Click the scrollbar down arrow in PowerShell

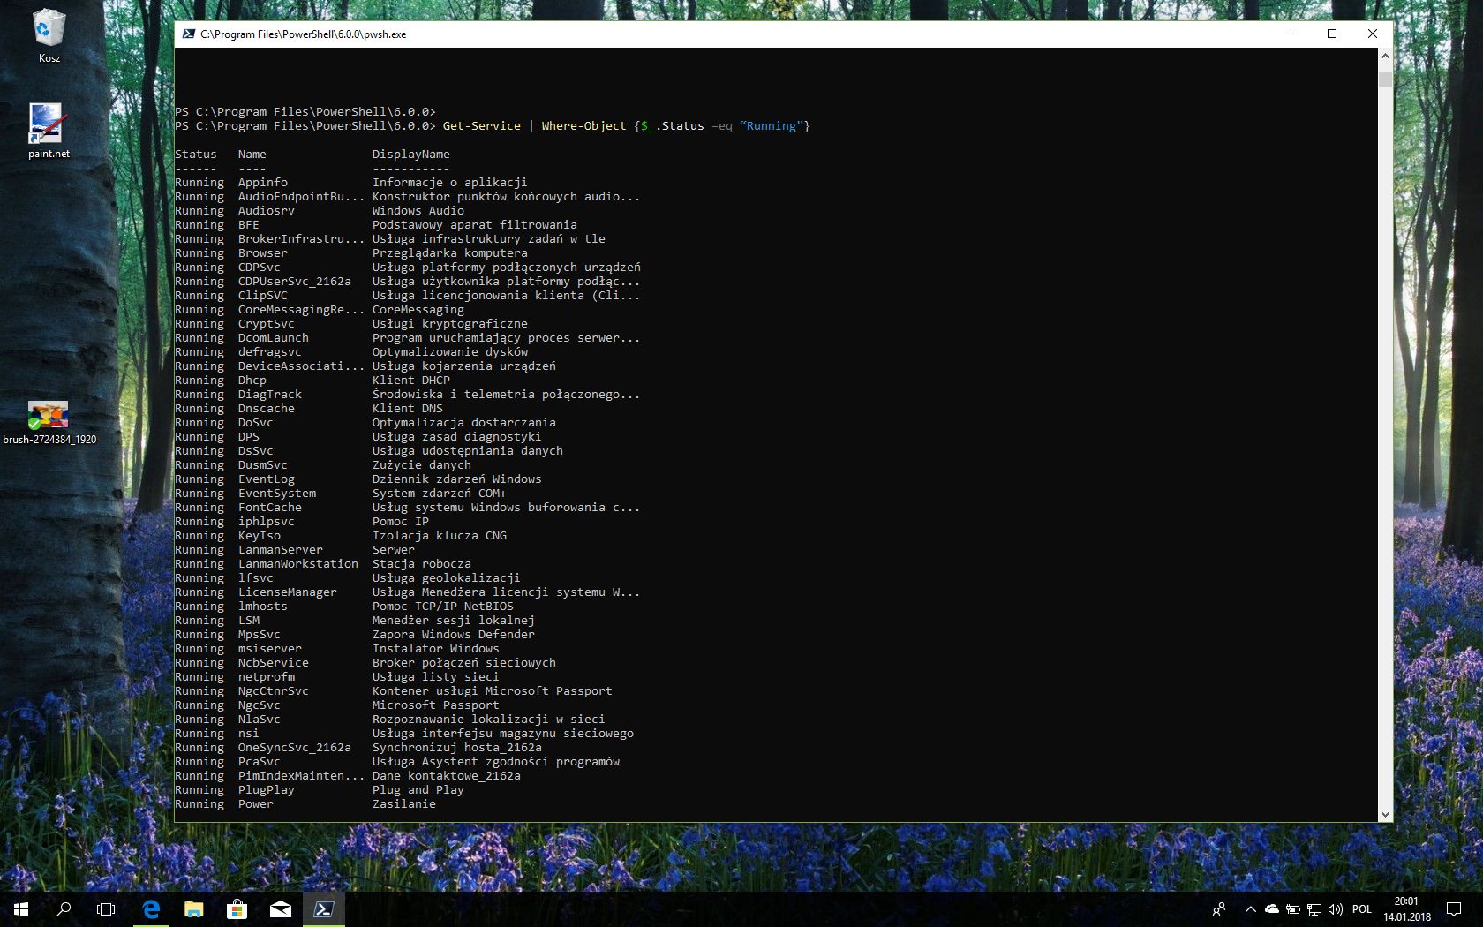(1385, 815)
